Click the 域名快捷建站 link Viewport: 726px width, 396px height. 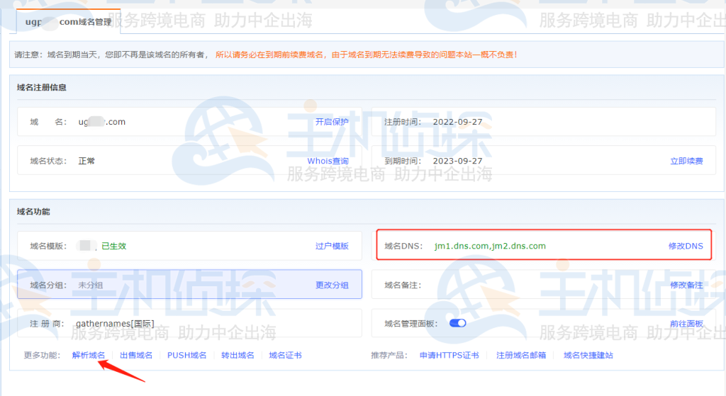coord(588,356)
